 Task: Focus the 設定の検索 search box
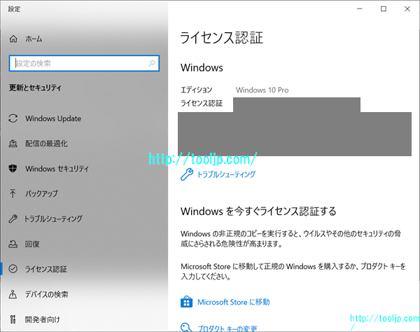coord(84,64)
